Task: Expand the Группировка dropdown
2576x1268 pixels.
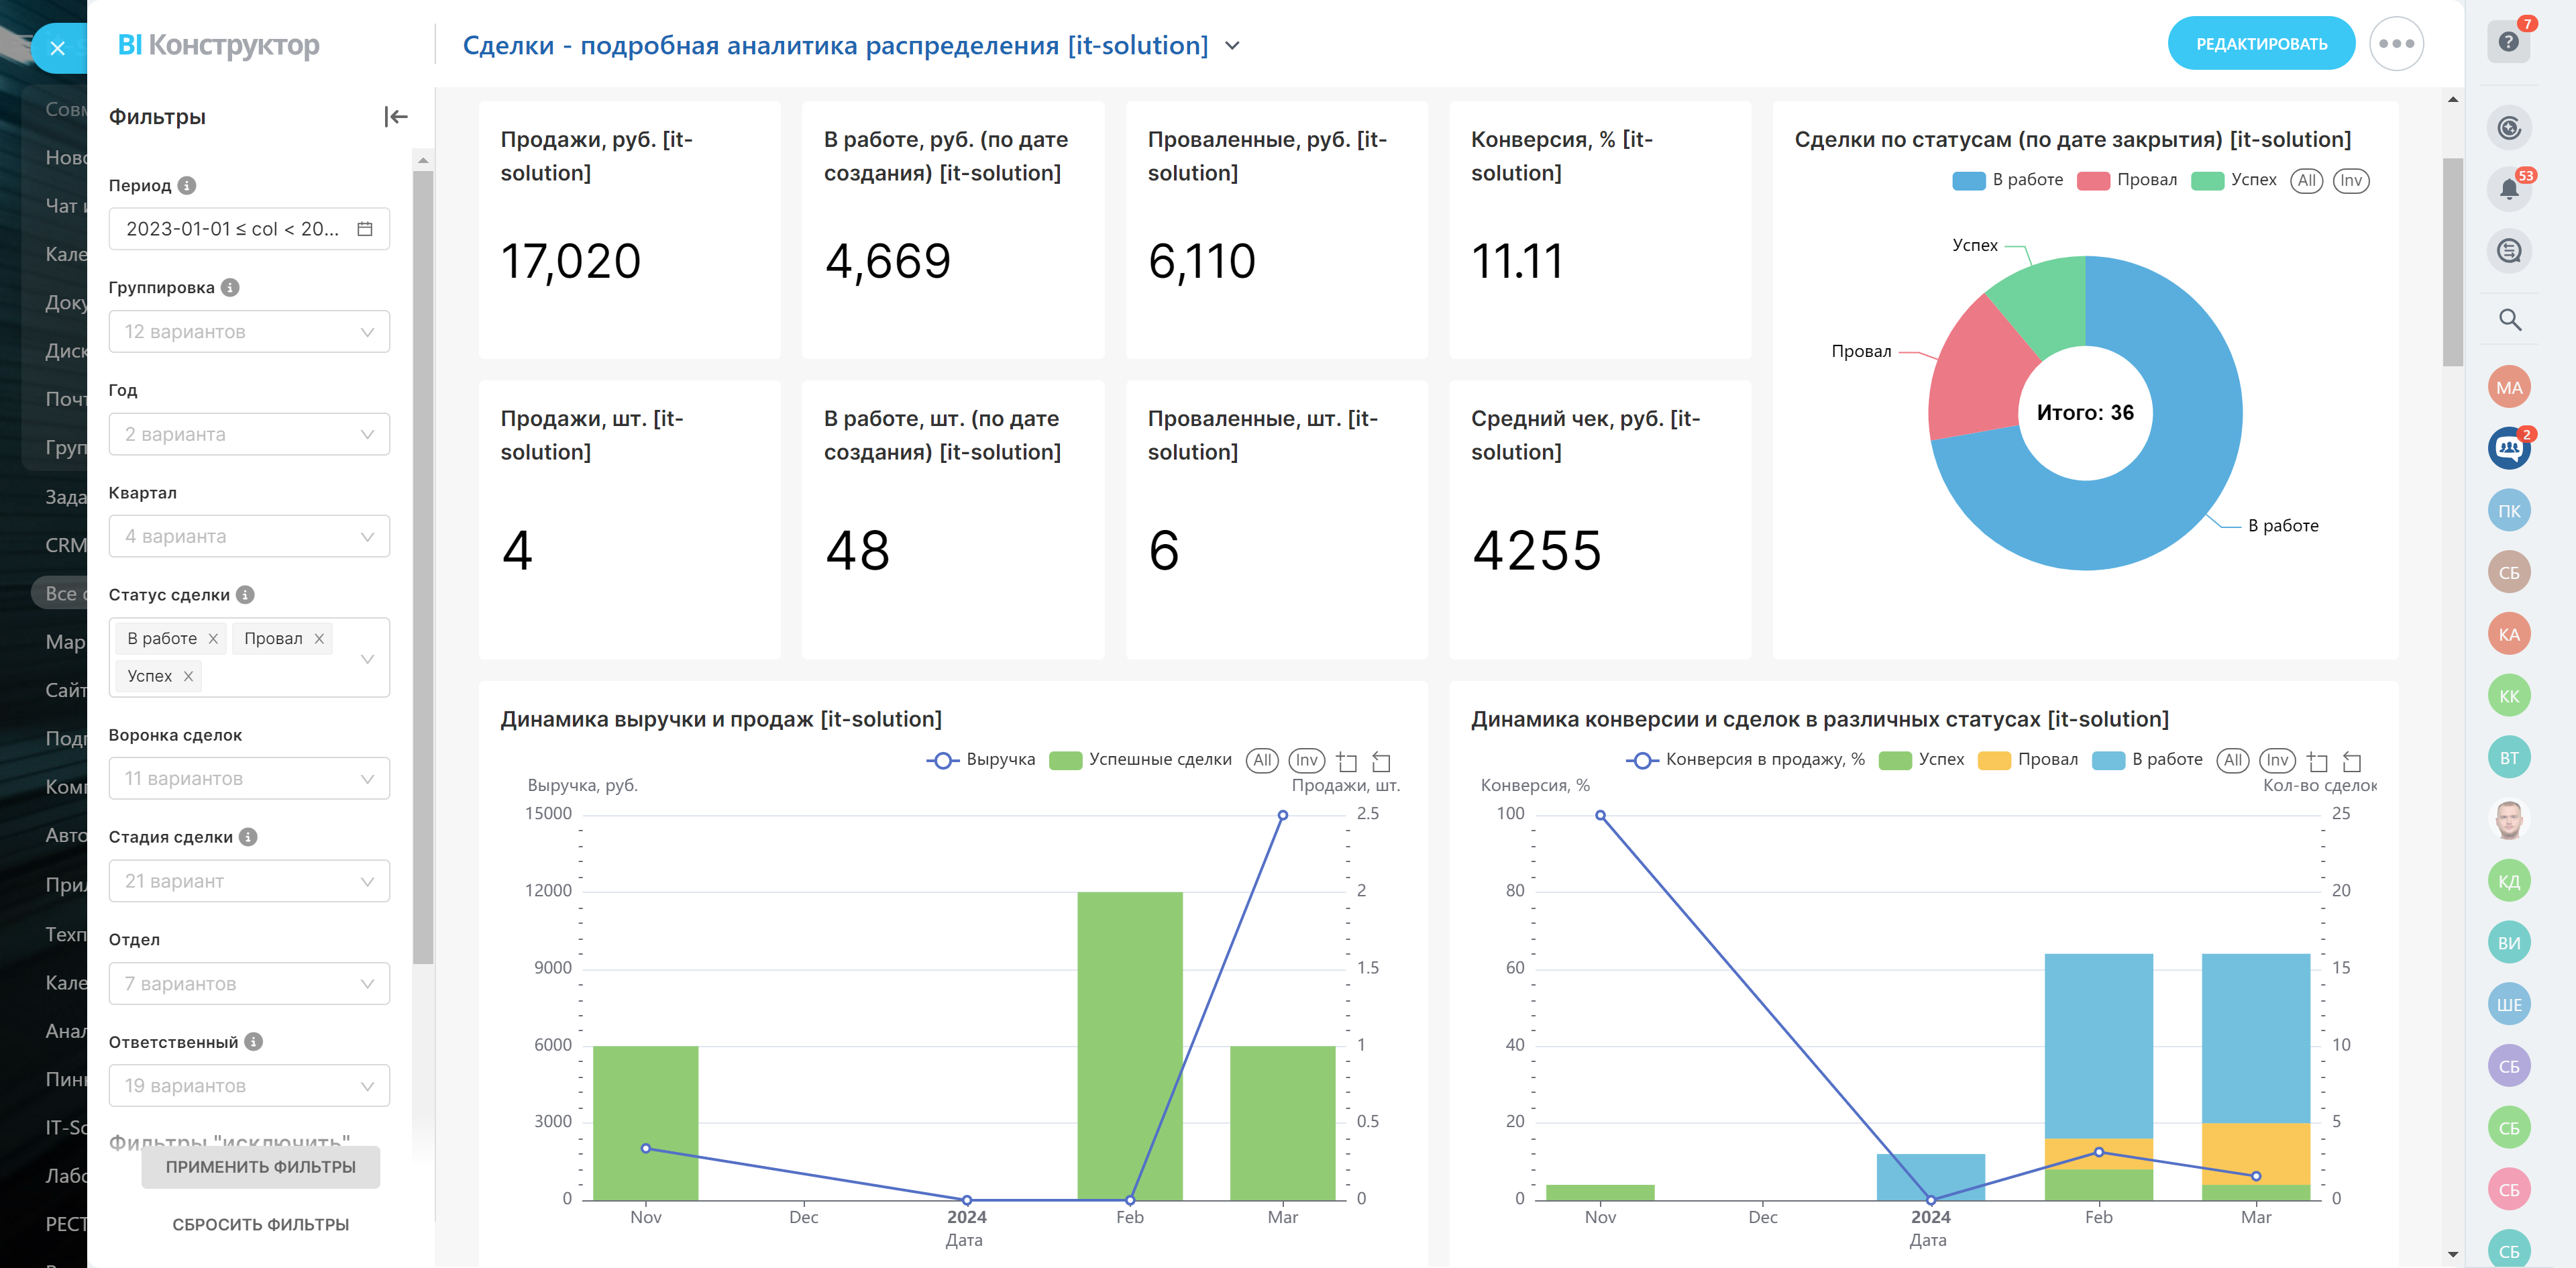Action: click(249, 332)
